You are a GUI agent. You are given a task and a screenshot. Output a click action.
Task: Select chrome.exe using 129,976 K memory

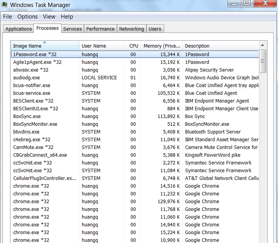[135, 202]
